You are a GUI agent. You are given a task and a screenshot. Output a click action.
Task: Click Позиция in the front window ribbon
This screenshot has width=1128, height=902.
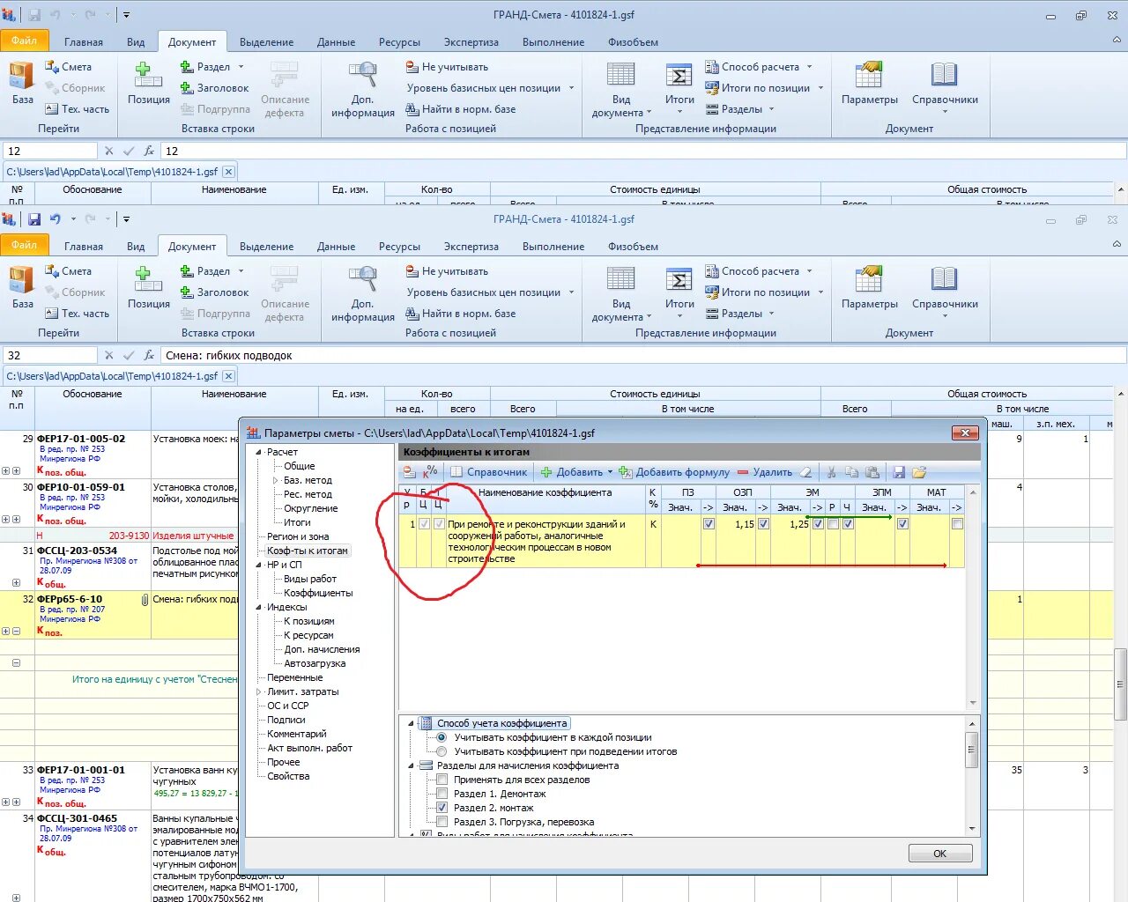click(148, 287)
